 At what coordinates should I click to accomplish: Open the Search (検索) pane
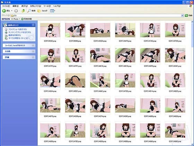[32, 11]
